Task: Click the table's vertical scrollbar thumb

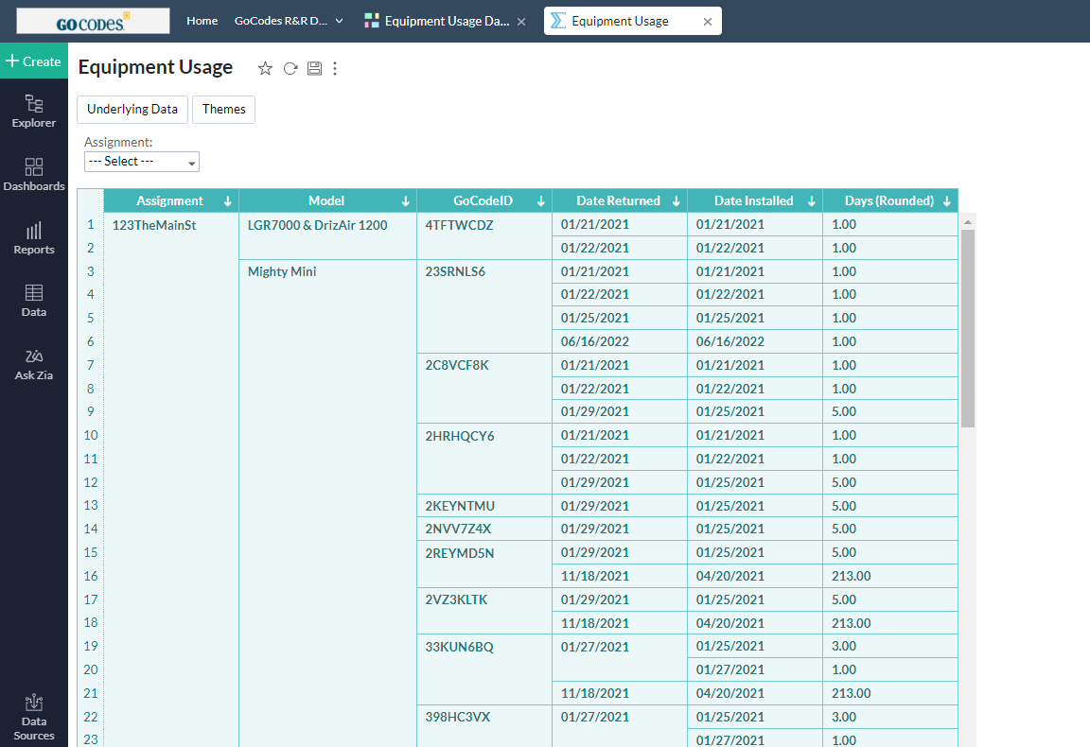Action: pyautogui.click(x=968, y=328)
